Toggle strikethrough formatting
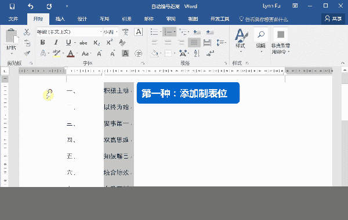The width and height of the screenshot is (348, 220). pyautogui.click(x=83, y=43)
